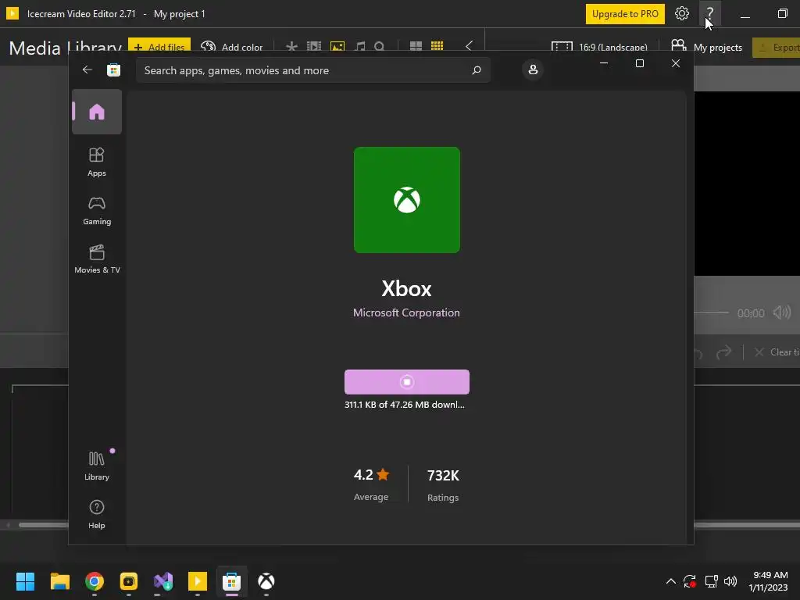Click the Export button in Icecream
800x600 pixels.
(777, 48)
